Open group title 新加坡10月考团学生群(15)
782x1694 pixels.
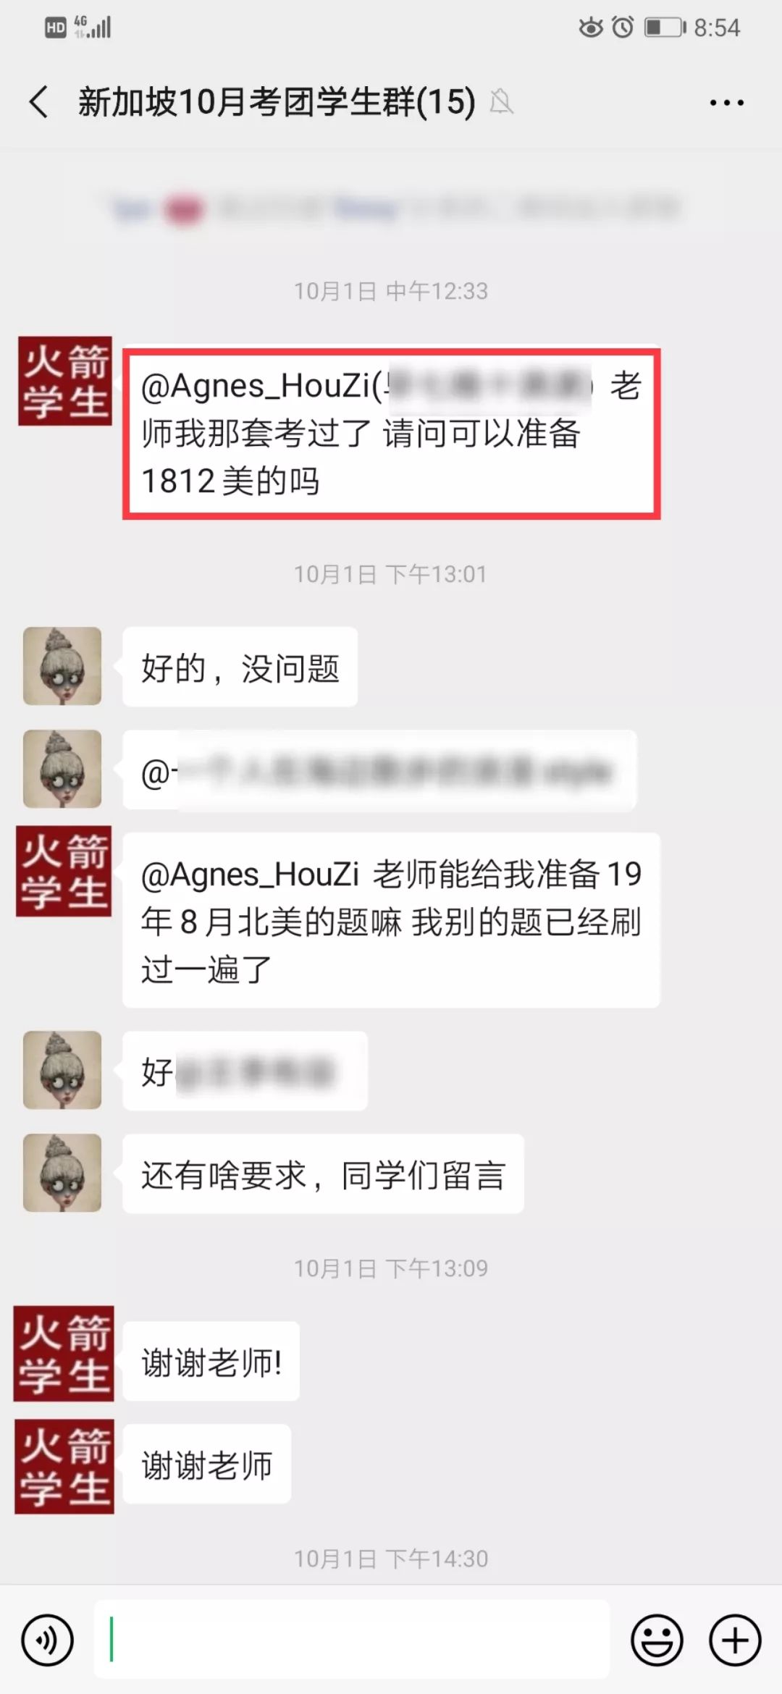click(x=277, y=101)
